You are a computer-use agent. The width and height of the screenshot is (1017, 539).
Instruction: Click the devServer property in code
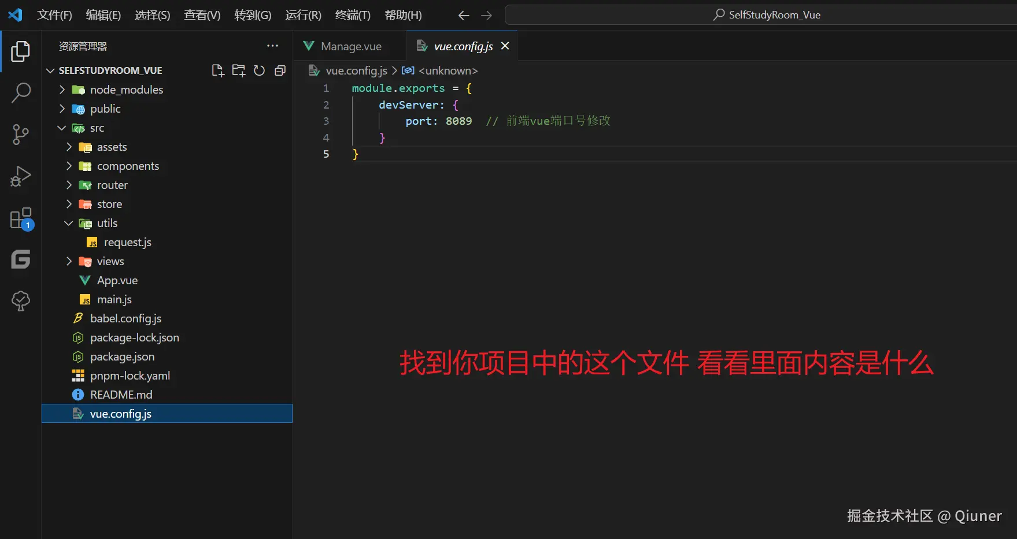pyautogui.click(x=409, y=105)
